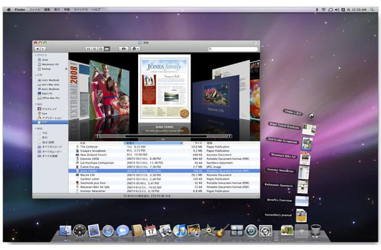Image resolution: width=381 pixels, height=250 pixels.
Task: Go back with the Finder back arrow
Action: click(x=37, y=48)
